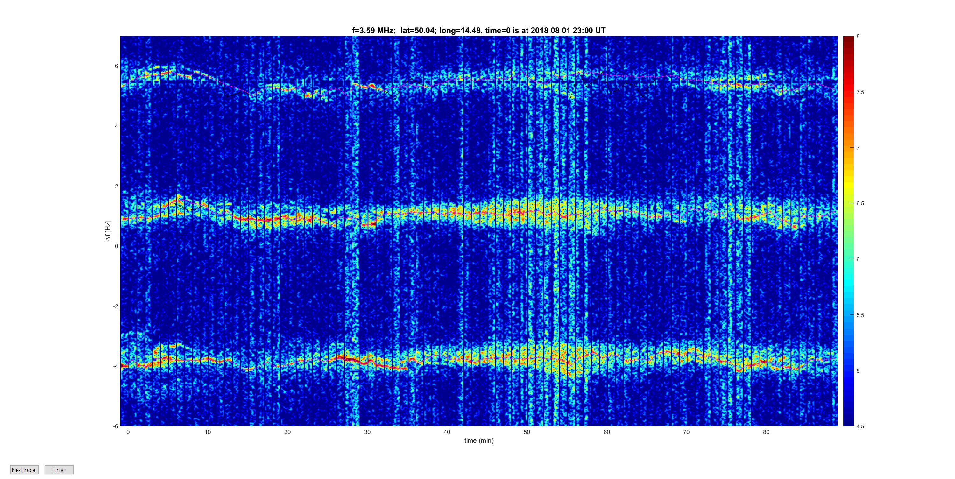955x479 pixels.
Task: Click the lower trace near -4 Hz at 30 minutes
Action: (367, 363)
